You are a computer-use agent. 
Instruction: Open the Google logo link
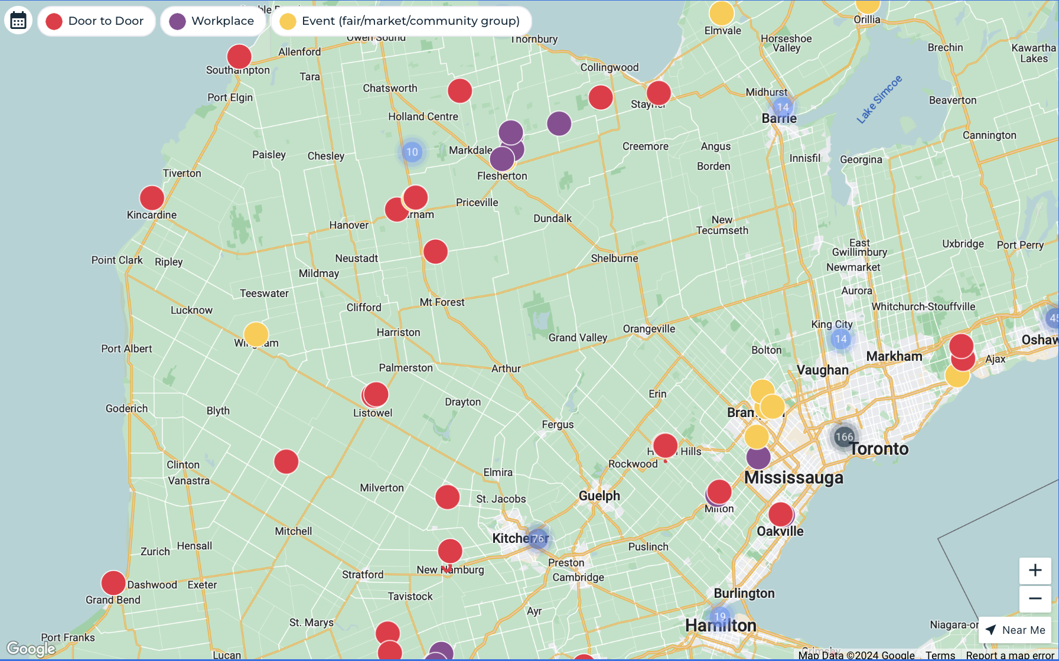31,649
